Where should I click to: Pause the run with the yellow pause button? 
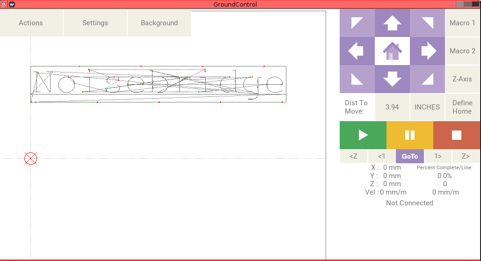coord(410,135)
